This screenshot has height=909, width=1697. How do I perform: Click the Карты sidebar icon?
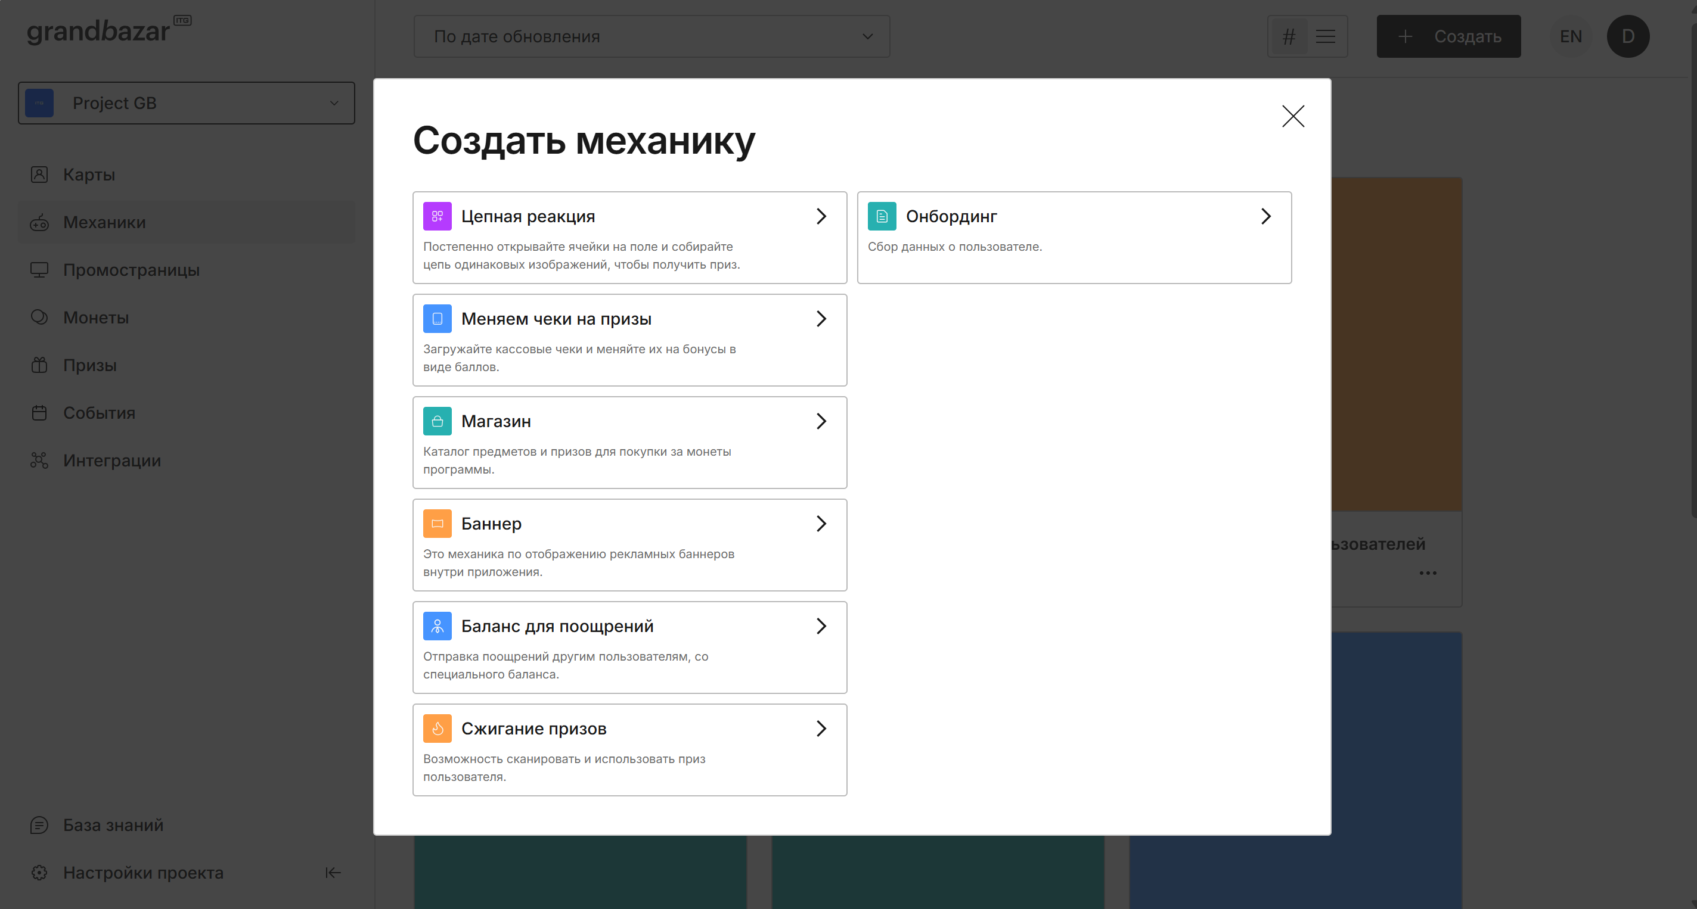[x=39, y=175]
